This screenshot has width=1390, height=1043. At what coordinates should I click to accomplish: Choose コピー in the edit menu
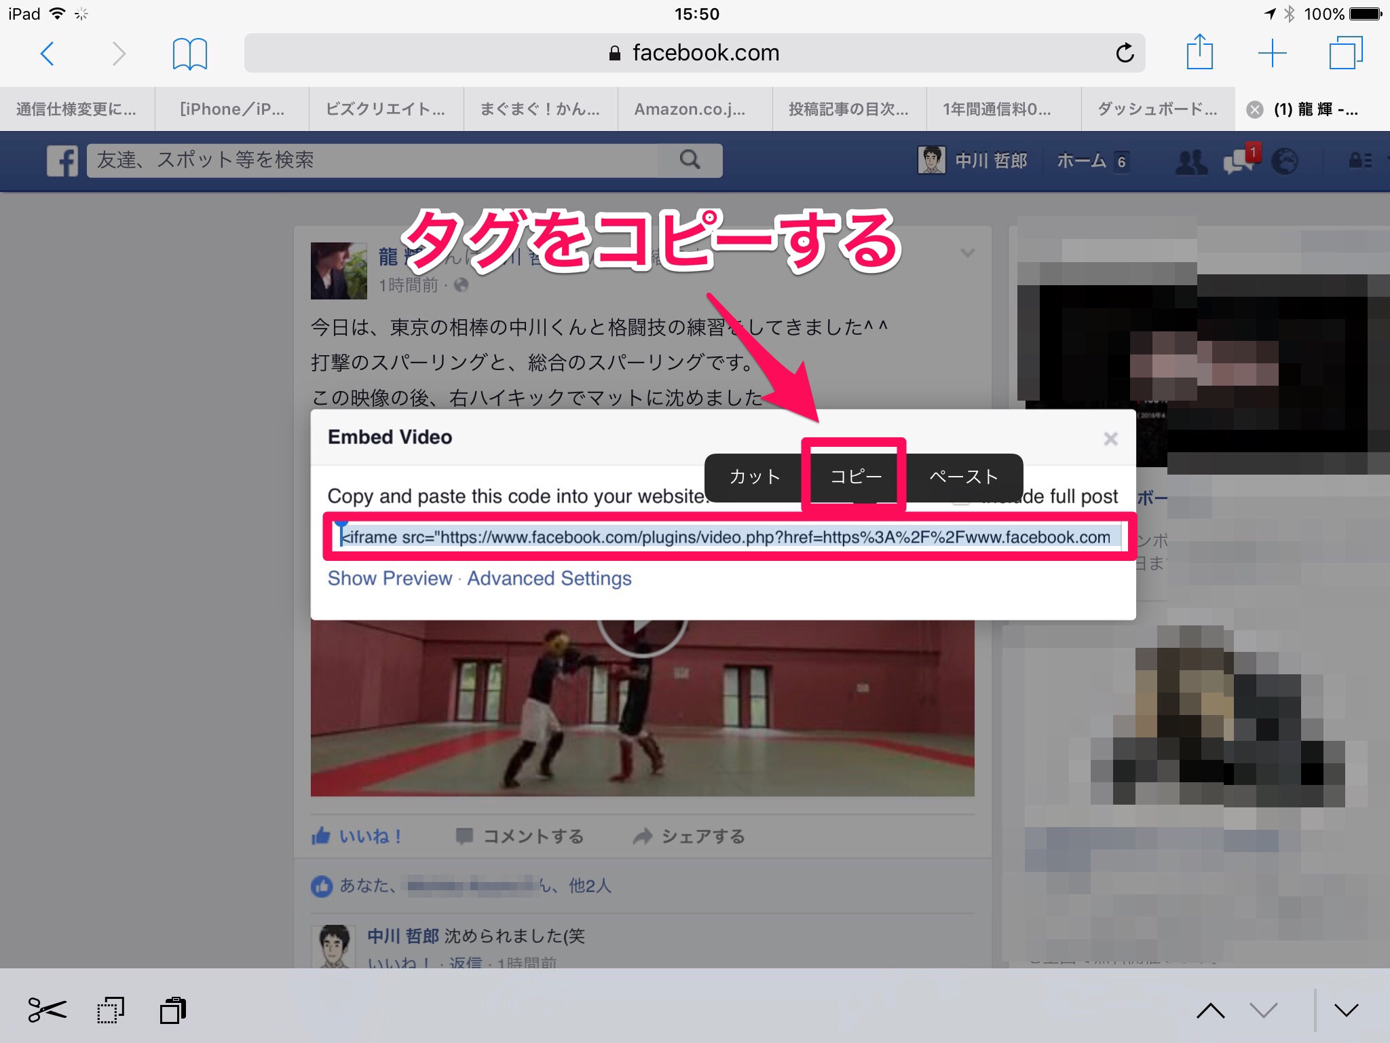point(855,477)
